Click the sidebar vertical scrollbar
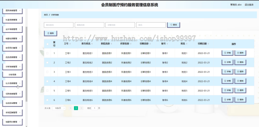This screenshot has height=127, width=259. [26, 64]
